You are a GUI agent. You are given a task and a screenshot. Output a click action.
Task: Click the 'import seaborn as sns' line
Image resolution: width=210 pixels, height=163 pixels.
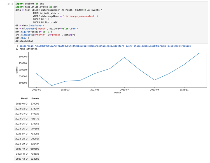tap(30, 4)
